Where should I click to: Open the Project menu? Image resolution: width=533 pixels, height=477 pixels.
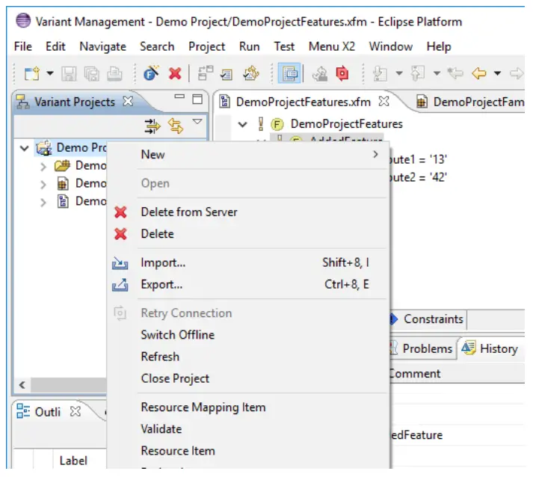click(206, 46)
